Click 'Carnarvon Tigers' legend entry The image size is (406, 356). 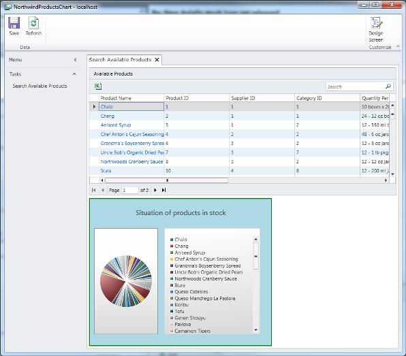[x=192, y=331]
